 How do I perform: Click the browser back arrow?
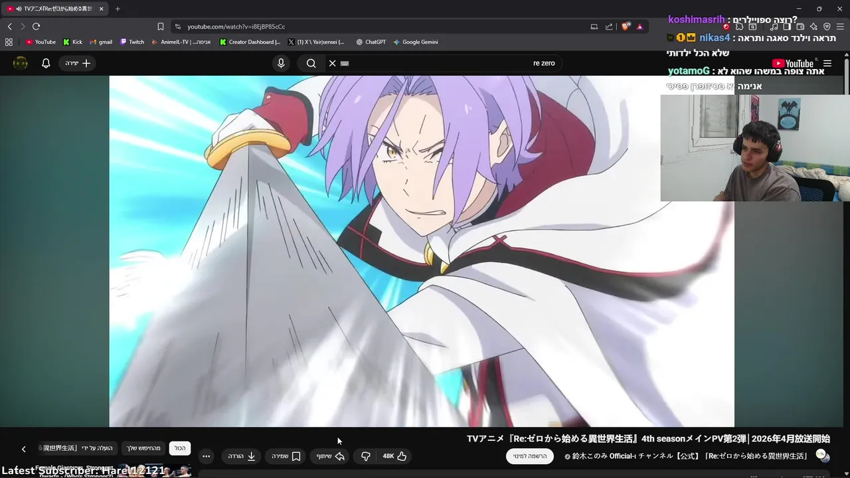coord(9,27)
